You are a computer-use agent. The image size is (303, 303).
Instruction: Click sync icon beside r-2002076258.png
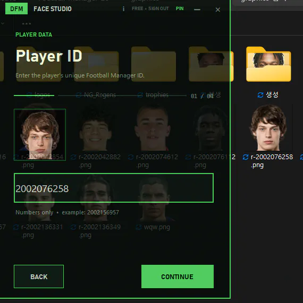[246, 157]
